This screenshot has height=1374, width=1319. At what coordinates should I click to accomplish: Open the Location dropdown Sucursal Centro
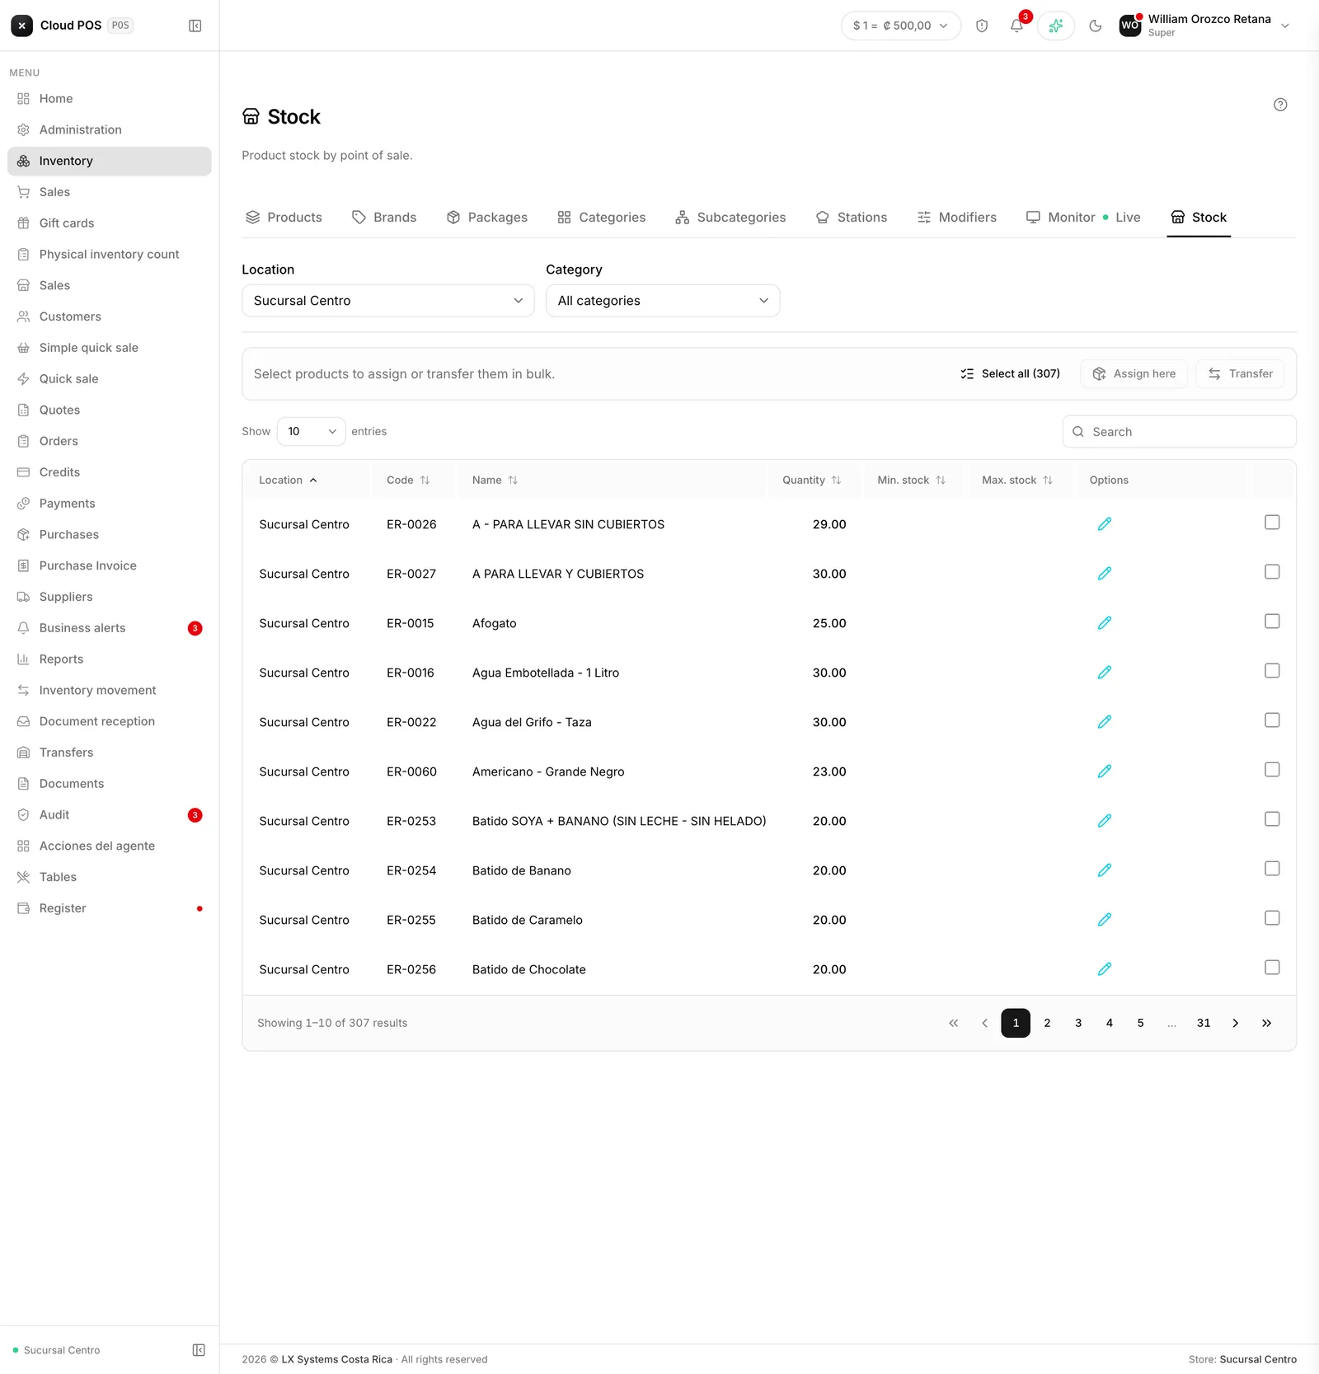coord(388,301)
